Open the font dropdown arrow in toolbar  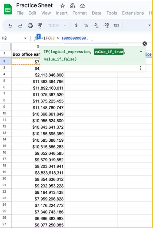(x=149, y=25)
